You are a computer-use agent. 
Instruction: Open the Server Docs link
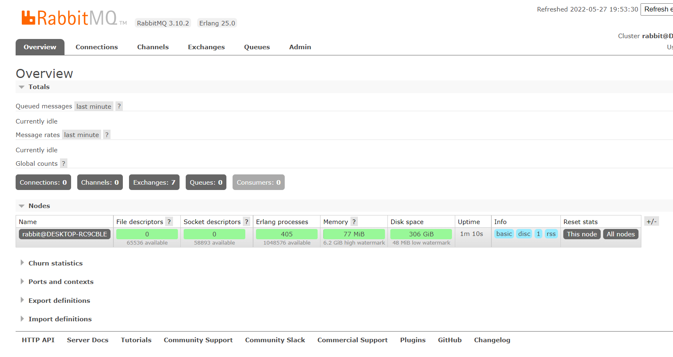point(88,340)
